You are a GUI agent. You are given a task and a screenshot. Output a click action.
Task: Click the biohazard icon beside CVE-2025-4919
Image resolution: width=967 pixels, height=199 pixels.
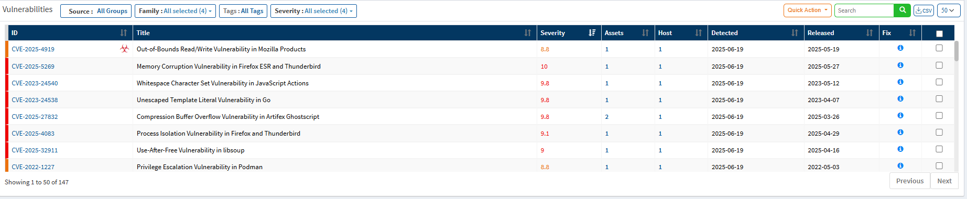(x=124, y=49)
